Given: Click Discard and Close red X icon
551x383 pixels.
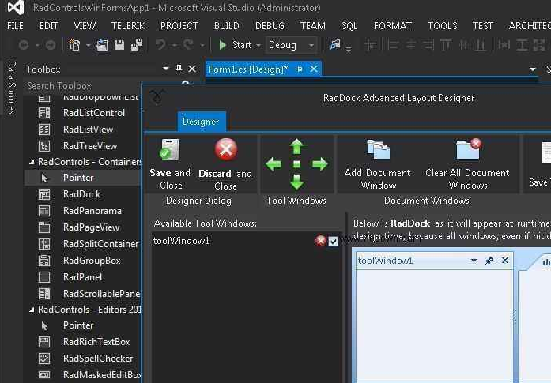Looking at the screenshot, I should [226, 149].
